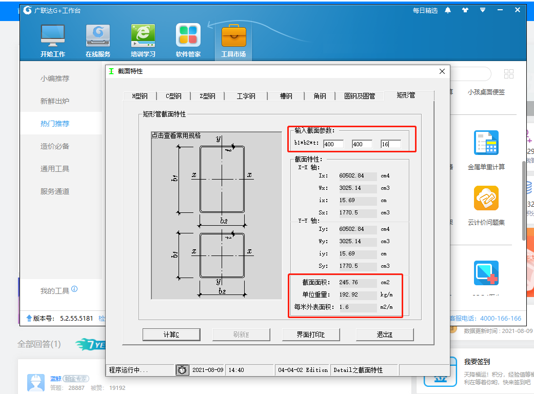Click the b1 input field showing 400
Image resolution: width=534 pixels, height=394 pixels.
(333, 144)
